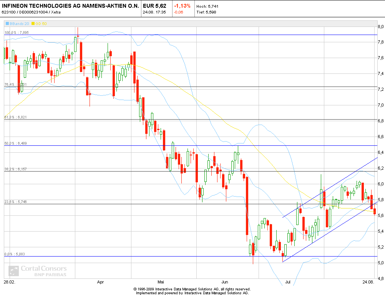385x295 pixels.
Task: Click the Tief 5,598 low value
Action: coord(207,11)
